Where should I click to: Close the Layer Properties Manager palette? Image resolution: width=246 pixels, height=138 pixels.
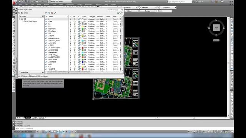[x=16, y=8]
